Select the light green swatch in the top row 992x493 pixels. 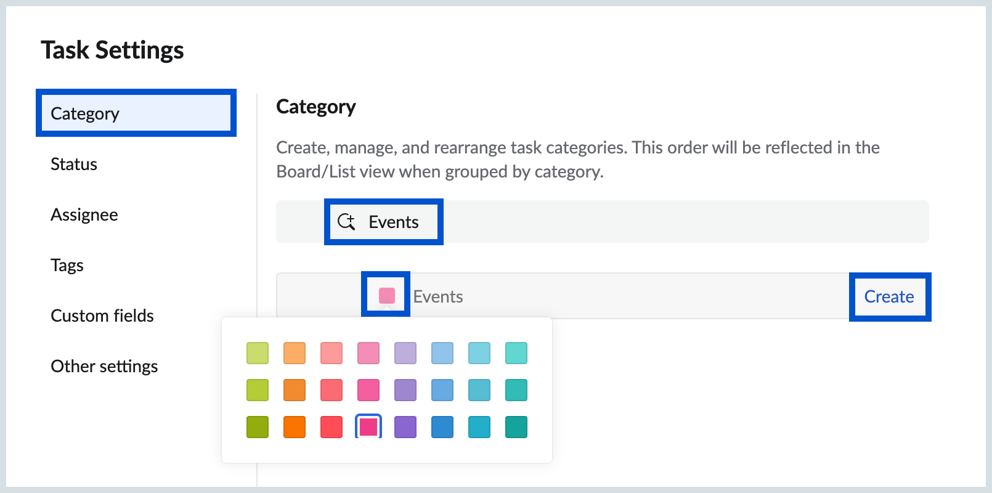click(258, 353)
